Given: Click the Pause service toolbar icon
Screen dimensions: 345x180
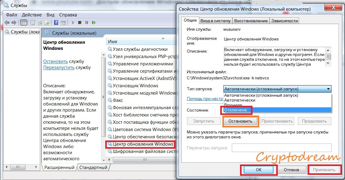Looking at the screenshot, I should (x=87, y=22).
